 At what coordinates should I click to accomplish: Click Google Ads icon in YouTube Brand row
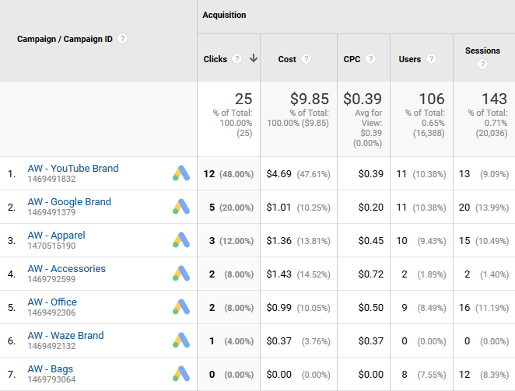[181, 173]
